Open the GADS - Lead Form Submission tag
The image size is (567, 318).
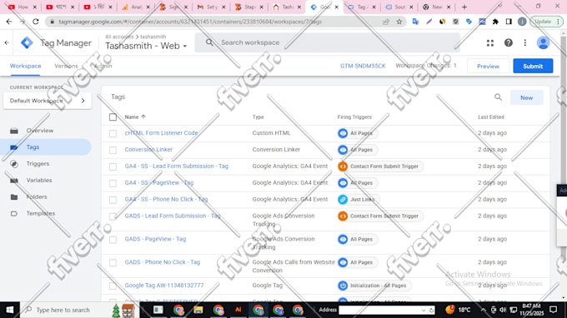(173, 216)
